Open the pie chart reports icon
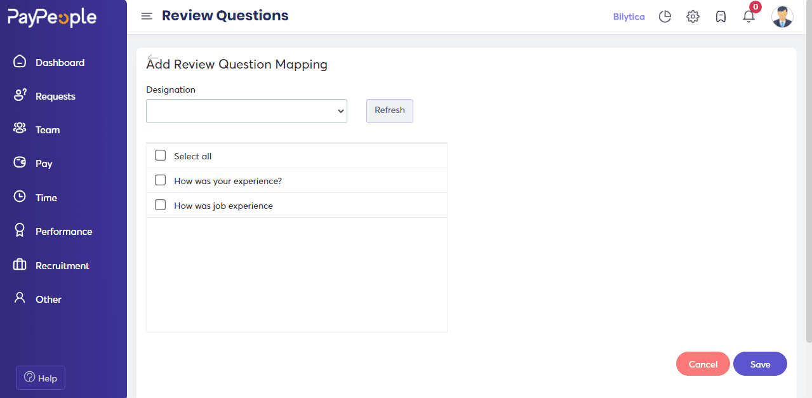 click(665, 17)
